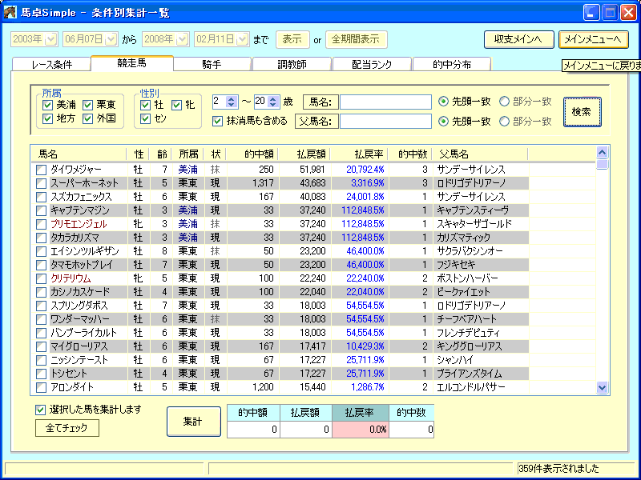Click the 全てチェック button
The image size is (641, 480).
[x=67, y=428]
